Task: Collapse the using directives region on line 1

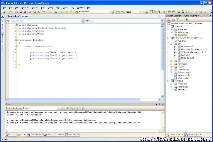Action: pos(17,25)
